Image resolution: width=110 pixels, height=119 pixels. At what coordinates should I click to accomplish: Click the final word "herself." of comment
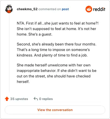[23, 82]
